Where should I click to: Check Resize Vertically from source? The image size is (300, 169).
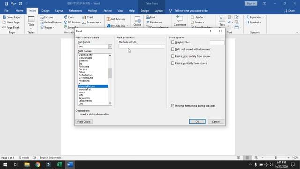click(173, 63)
